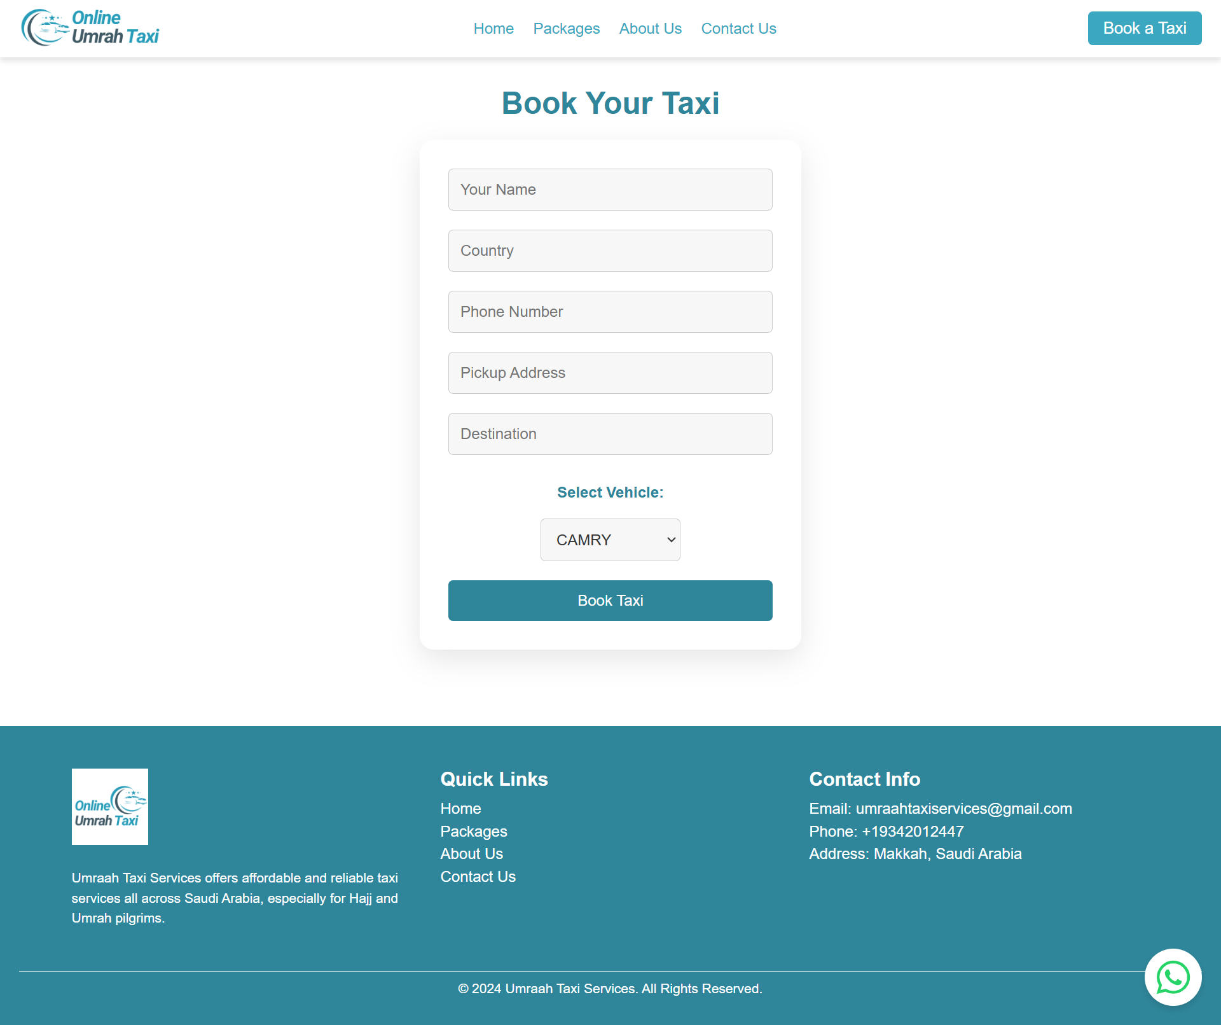Click the Contact Us navigation menu icon
1221x1025 pixels.
[739, 29]
